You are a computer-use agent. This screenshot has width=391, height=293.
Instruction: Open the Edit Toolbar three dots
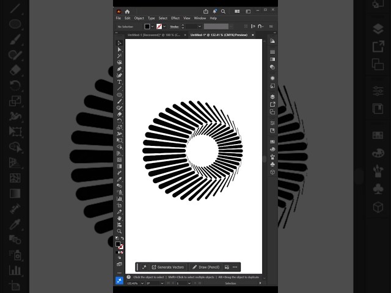[x=119, y=273]
